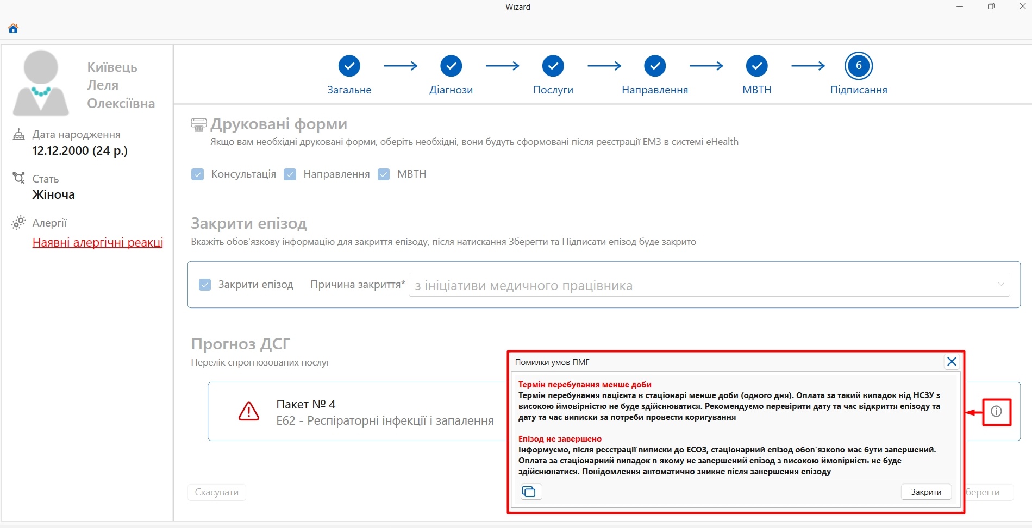Click the birth date 12.12.2000 (24 р.)

point(80,150)
